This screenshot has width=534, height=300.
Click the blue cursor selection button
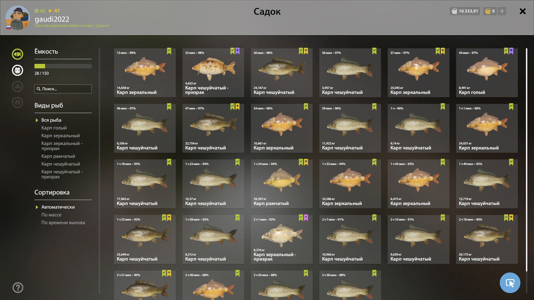point(510,283)
